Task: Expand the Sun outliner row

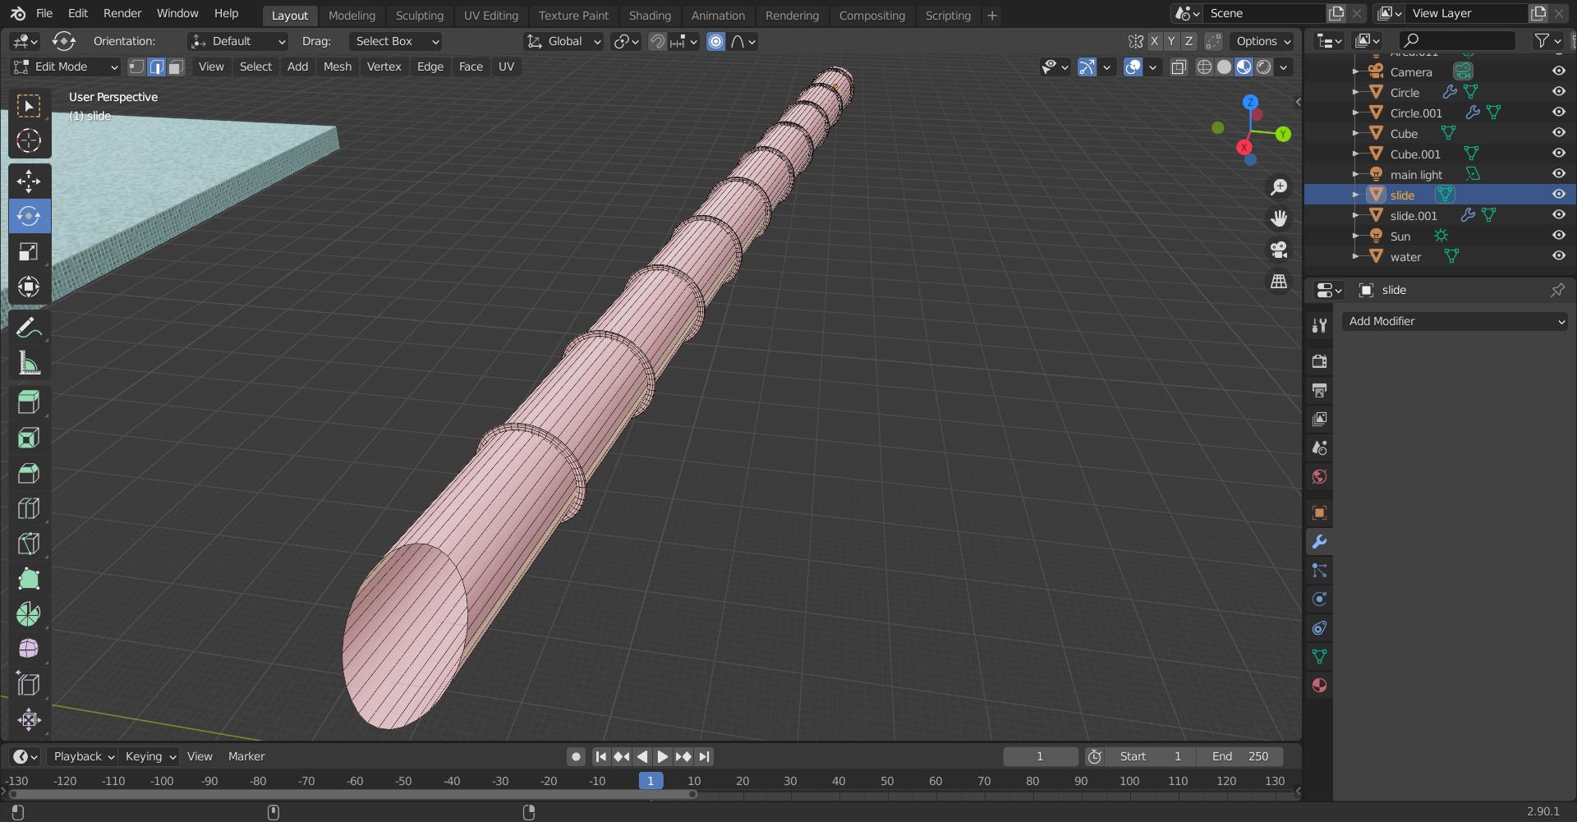Action: (1355, 236)
